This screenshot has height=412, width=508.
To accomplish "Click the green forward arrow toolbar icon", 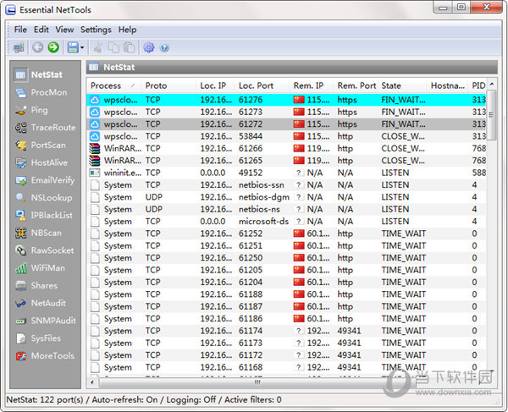I will (x=53, y=47).
